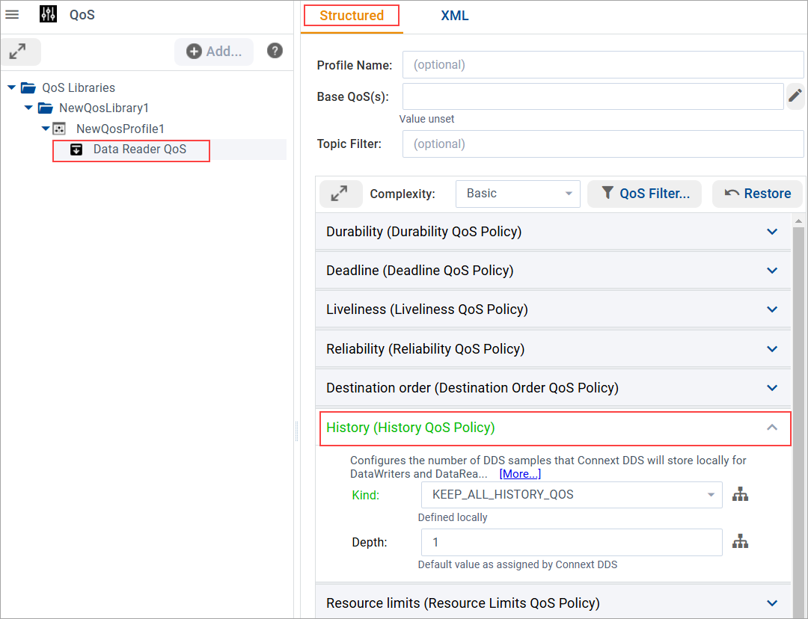Open the QoS Filter dialog

tap(644, 194)
